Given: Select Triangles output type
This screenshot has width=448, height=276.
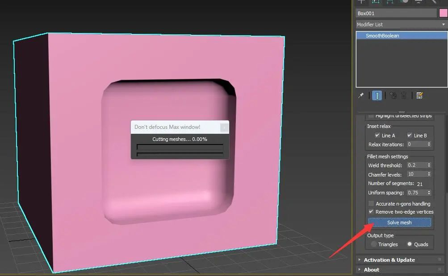Looking at the screenshot, I should pyautogui.click(x=374, y=244).
